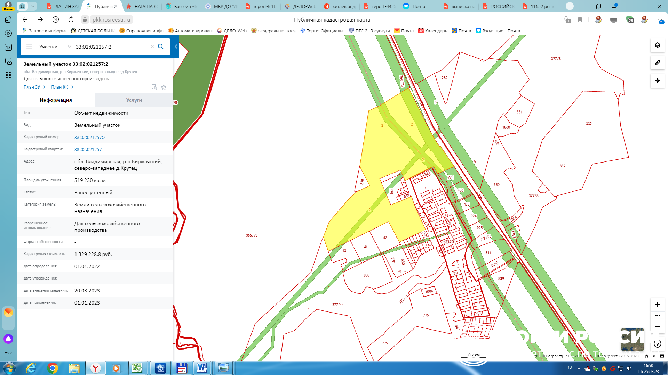The image size is (668, 375).
Task: Click the RU language indicator
Action: click(x=569, y=367)
